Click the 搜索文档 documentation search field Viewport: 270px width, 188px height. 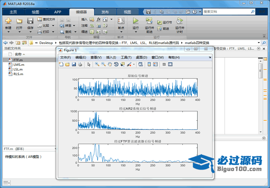click(x=227, y=12)
